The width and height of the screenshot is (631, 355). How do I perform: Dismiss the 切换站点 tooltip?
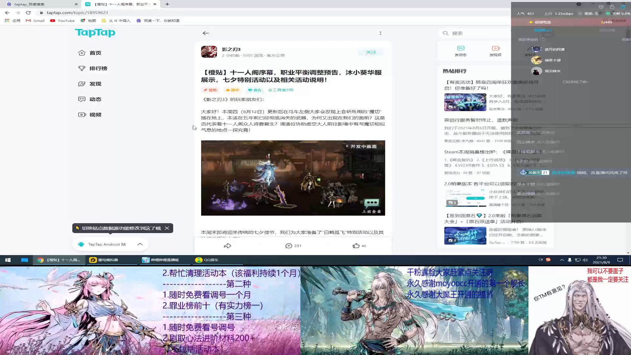(x=167, y=228)
